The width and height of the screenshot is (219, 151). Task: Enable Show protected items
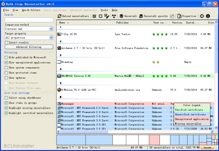[x=6, y=73]
